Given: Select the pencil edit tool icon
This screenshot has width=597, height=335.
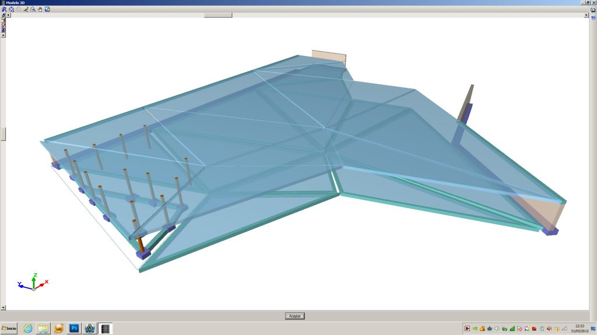Looking at the screenshot, I should click(25, 9).
